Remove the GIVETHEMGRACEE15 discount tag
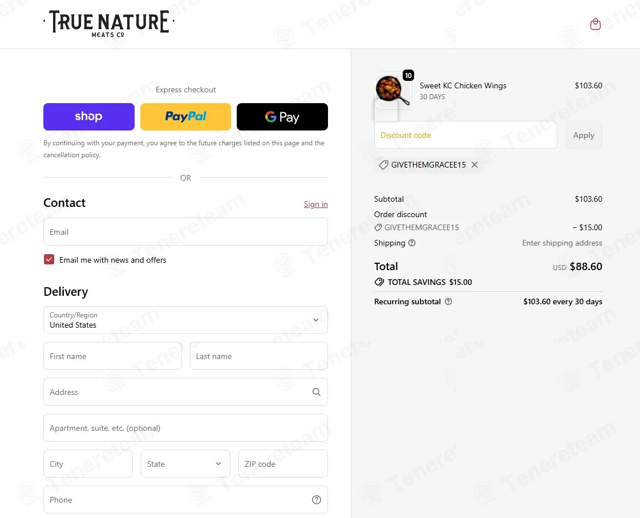The height and width of the screenshot is (518, 640). pyautogui.click(x=474, y=165)
